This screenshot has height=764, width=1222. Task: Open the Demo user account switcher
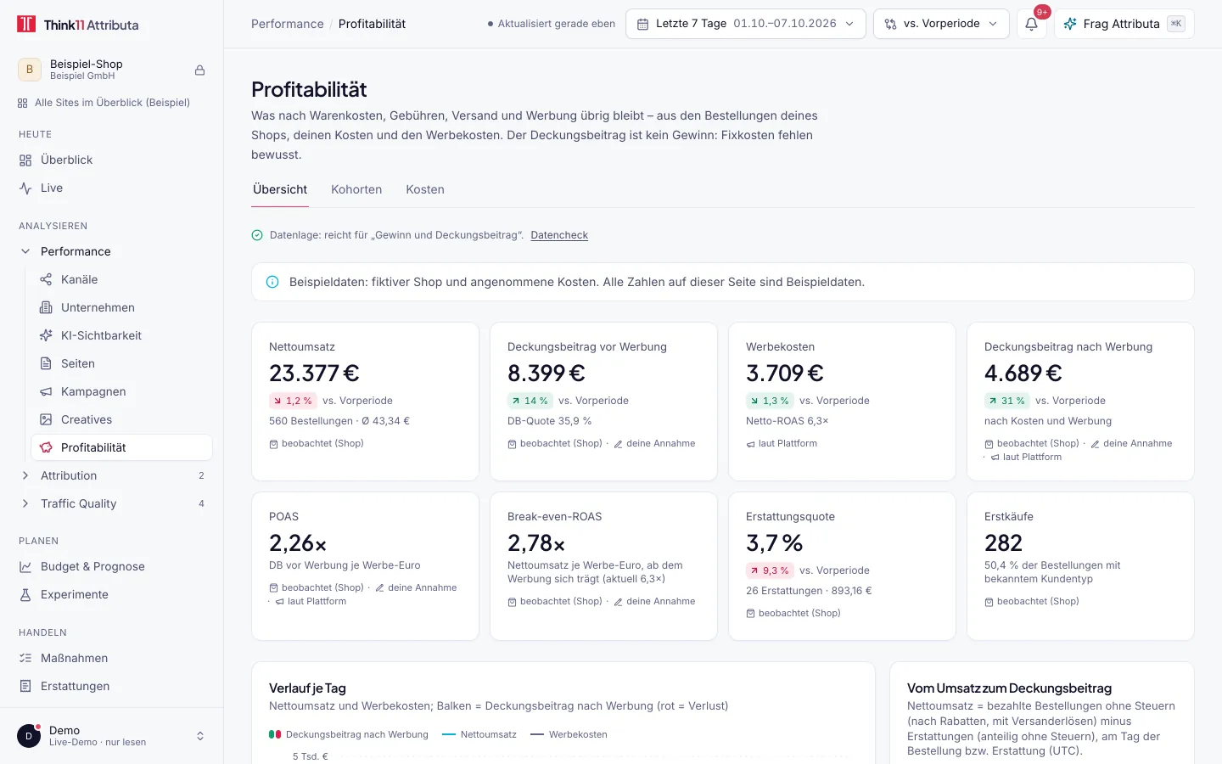click(x=111, y=736)
